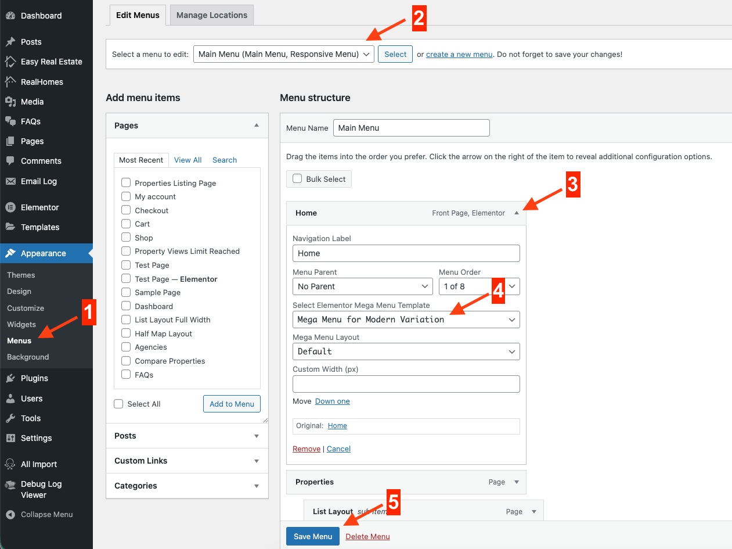Switch to the Manage Locations tab
Screen dimensions: 732x549
(211, 15)
